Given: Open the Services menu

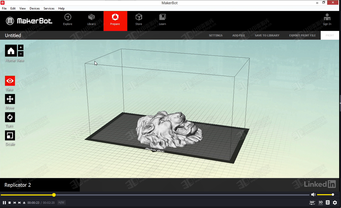Looking at the screenshot, I should pyautogui.click(x=49, y=9).
